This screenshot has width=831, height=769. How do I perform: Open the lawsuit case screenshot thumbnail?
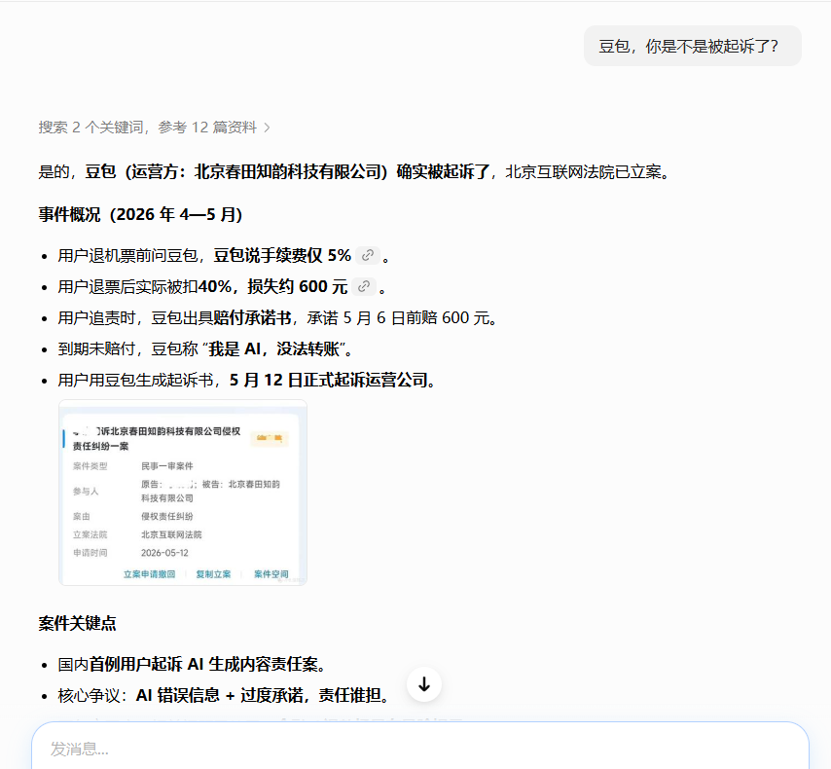point(183,493)
